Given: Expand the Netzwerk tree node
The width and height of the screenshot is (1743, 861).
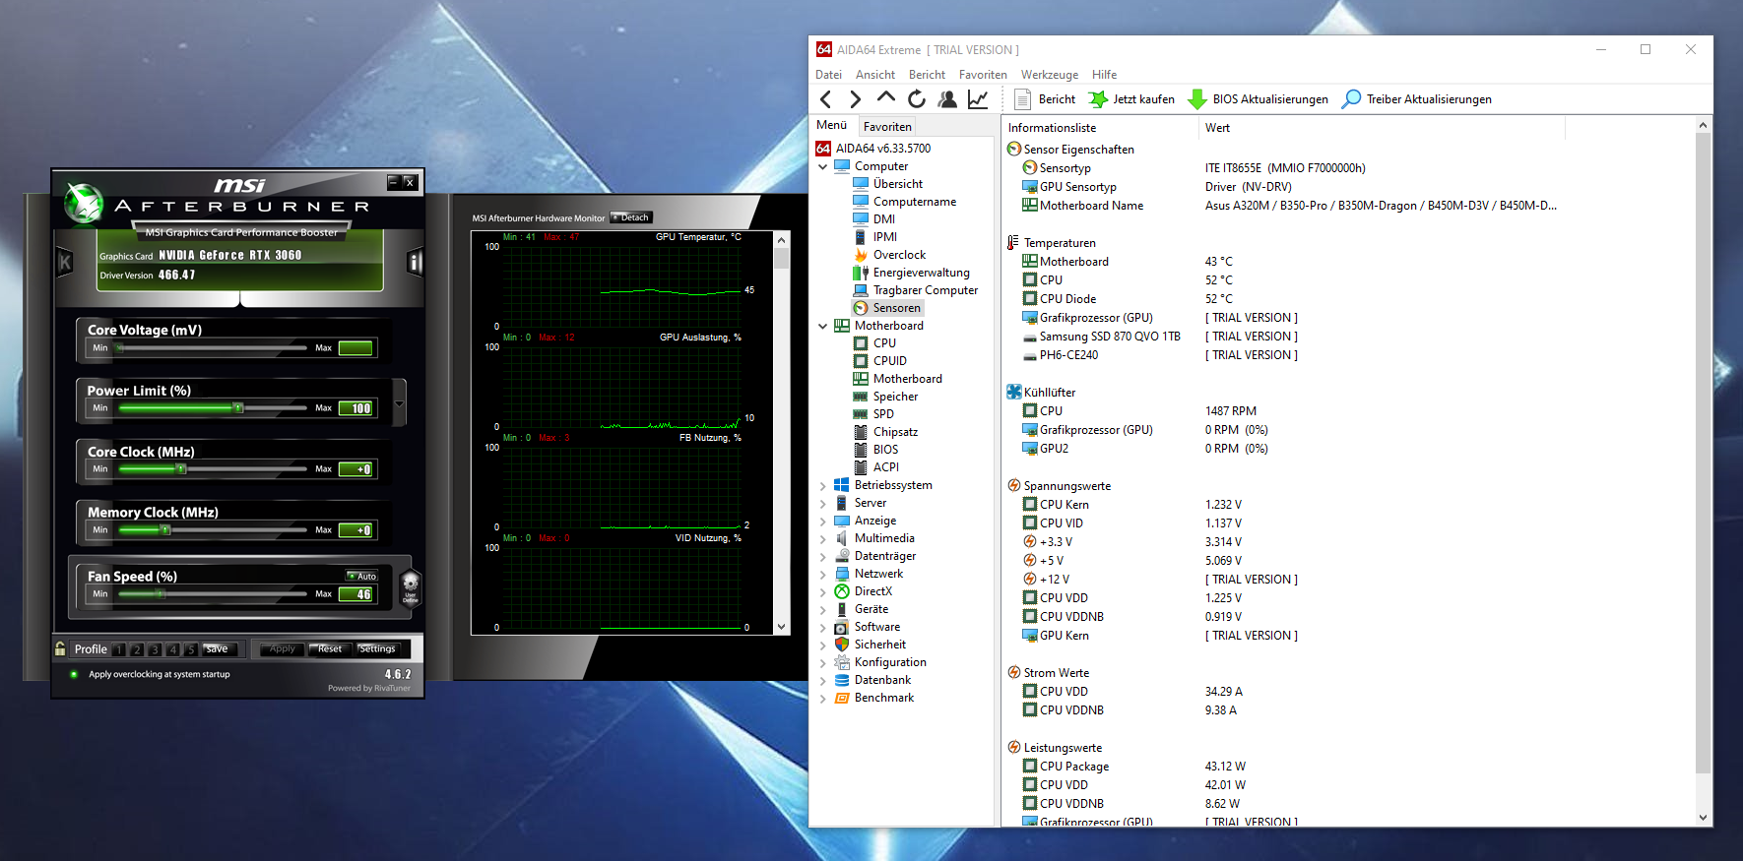Looking at the screenshot, I should pyautogui.click(x=823, y=574).
